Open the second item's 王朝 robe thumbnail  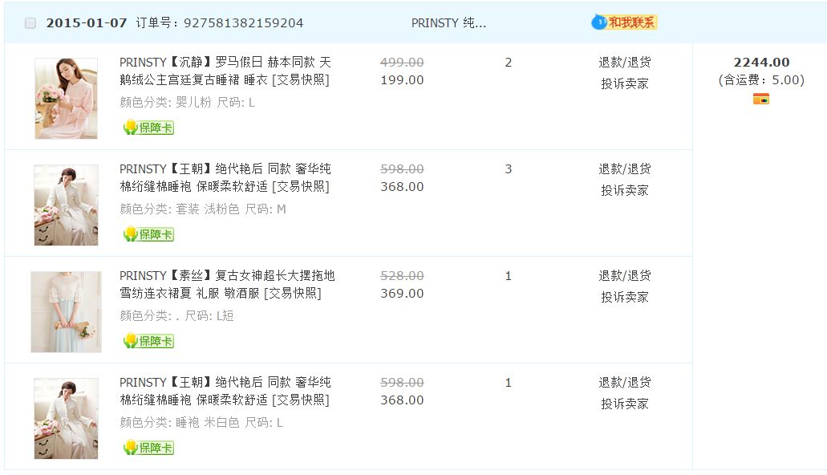66,205
